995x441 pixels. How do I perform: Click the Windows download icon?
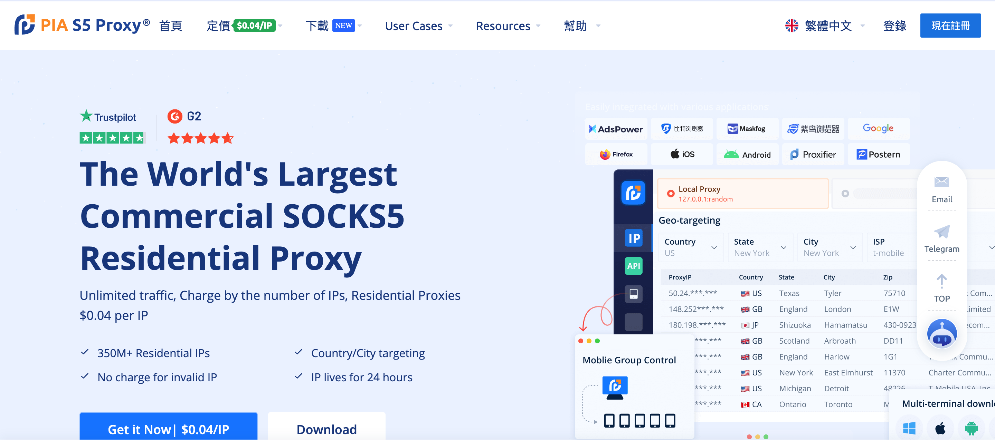tap(909, 428)
